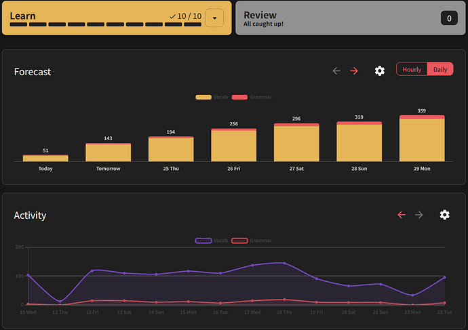Viewport: 468px width, 330px height.
Task: Open the Activity settings gear
Action: point(444,215)
